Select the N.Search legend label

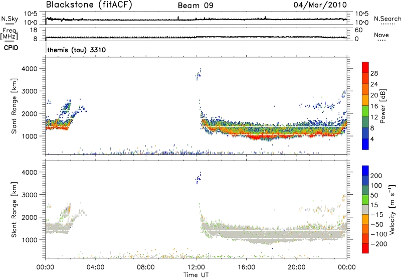point(387,19)
